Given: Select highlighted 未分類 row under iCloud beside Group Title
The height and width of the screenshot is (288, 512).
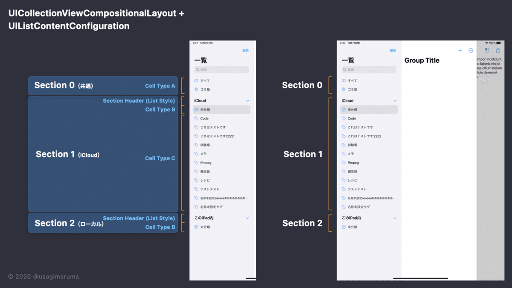Looking at the screenshot, I should tap(369, 110).
